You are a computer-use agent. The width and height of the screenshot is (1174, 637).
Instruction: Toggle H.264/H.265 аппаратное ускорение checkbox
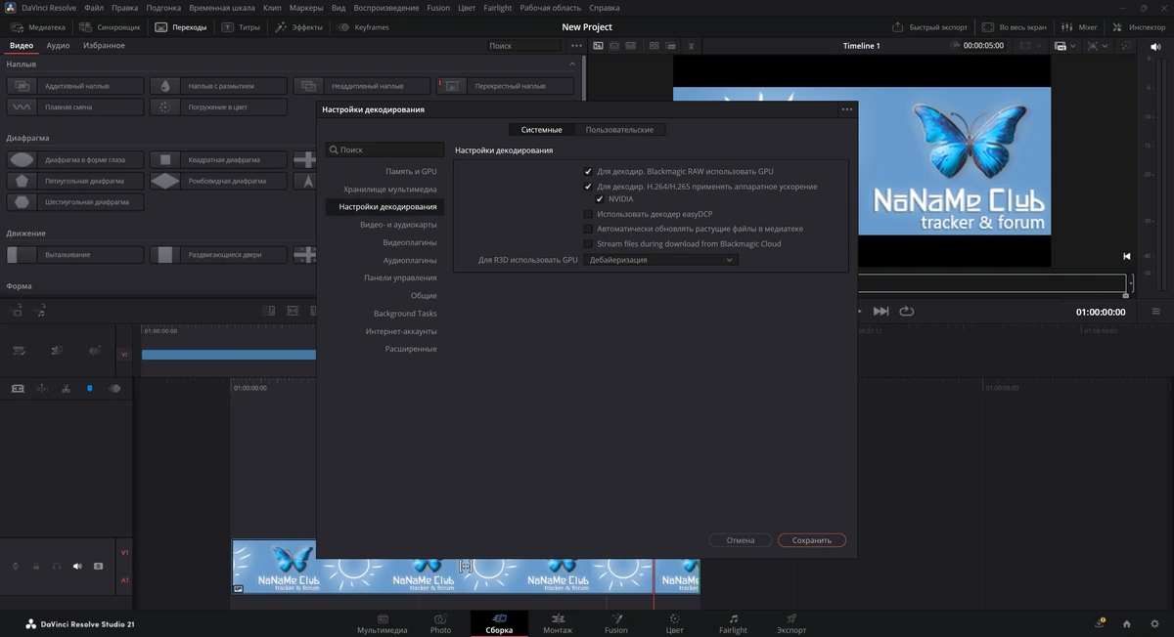(x=588, y=186)
